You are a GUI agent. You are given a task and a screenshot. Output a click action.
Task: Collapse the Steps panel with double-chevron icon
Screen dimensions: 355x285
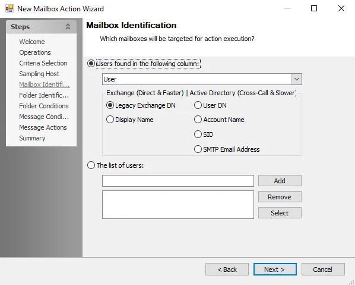[68, 27]
